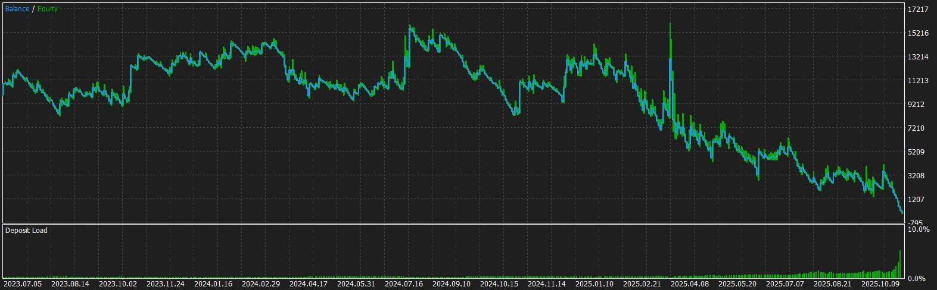
Task: Click the 2024.07.16 date label
Action: pyautogui.click(x=404, y=284)
